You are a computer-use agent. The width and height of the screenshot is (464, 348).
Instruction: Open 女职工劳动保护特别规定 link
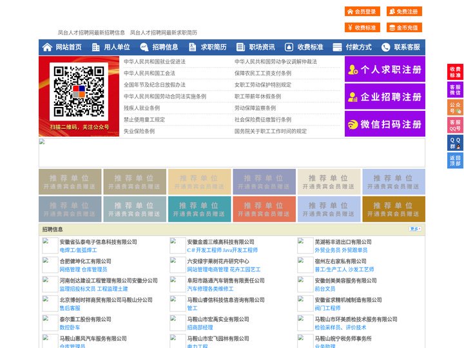click(x=263, y=84)
